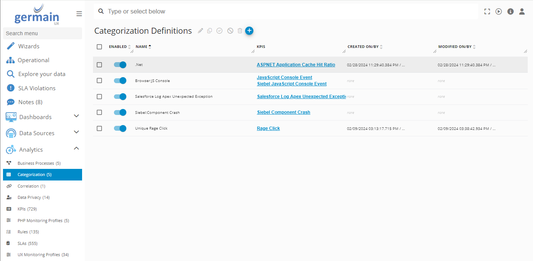Collapse the Analytics menu section
This screenshot has height=261, width=533.
click(76, 149)
